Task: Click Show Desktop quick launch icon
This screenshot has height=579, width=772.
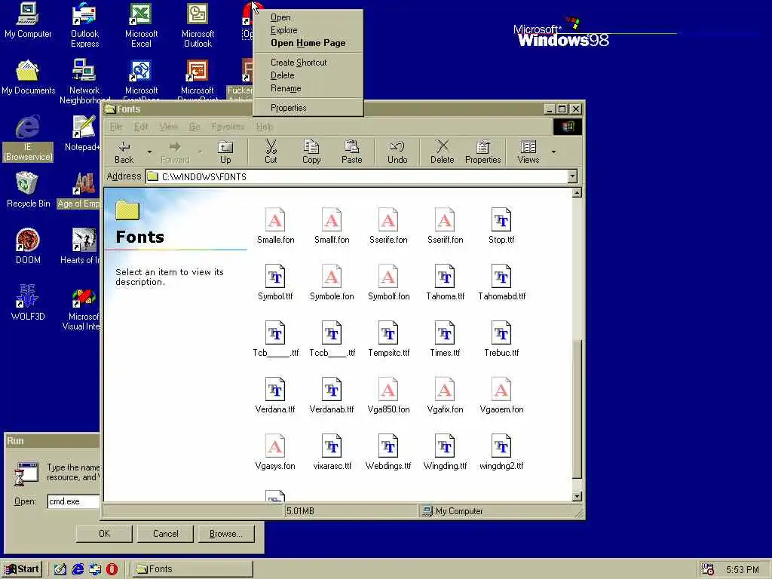Action: (x=60, y=569)
